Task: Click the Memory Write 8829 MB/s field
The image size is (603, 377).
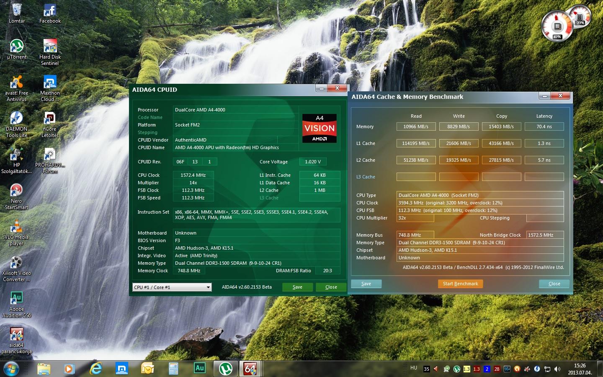Action: [459, 127]
